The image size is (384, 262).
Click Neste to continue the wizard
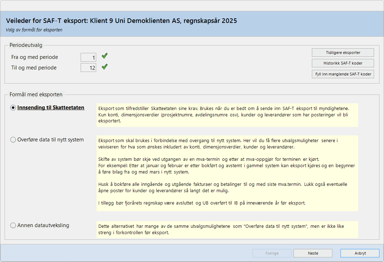[x=313, y=253]
